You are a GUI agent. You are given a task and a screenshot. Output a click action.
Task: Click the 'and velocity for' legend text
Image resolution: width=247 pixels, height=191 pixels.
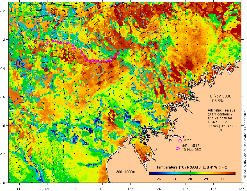(220, 118)
